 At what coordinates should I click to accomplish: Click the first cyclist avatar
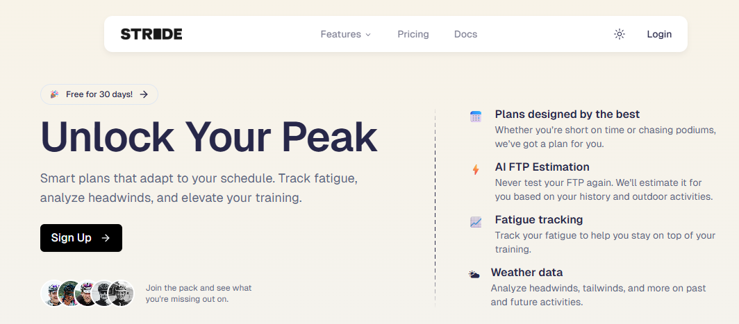52,293
